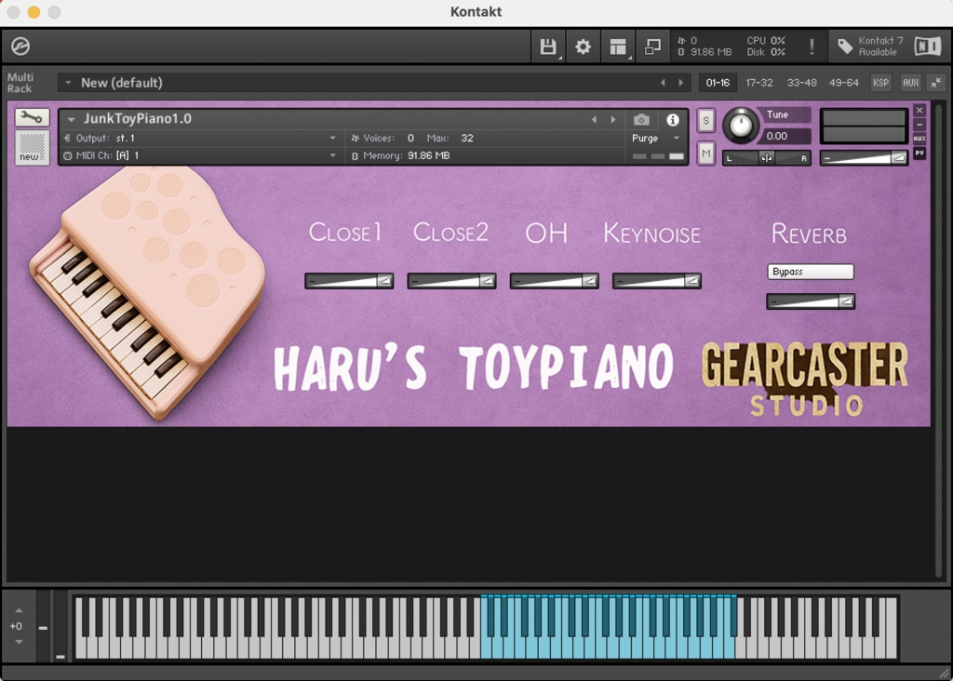Toggle the instrument AUX button
Viewport: 953px width, 681px height.
[919, 139]
